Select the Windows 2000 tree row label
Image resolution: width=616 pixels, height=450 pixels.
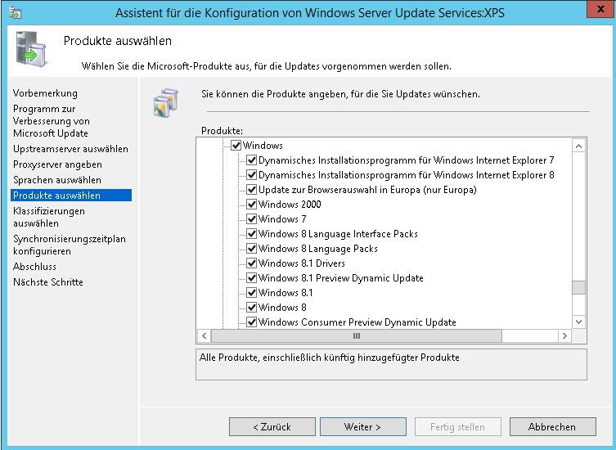[290, 205]
